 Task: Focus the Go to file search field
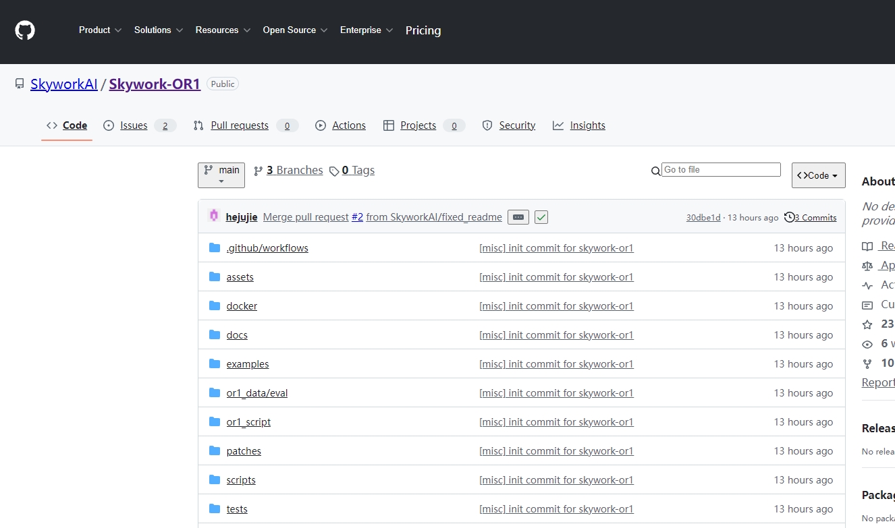[721, 170]
